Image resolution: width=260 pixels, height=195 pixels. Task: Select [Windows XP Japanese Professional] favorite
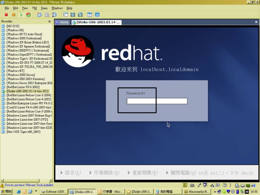pos(28,46)
